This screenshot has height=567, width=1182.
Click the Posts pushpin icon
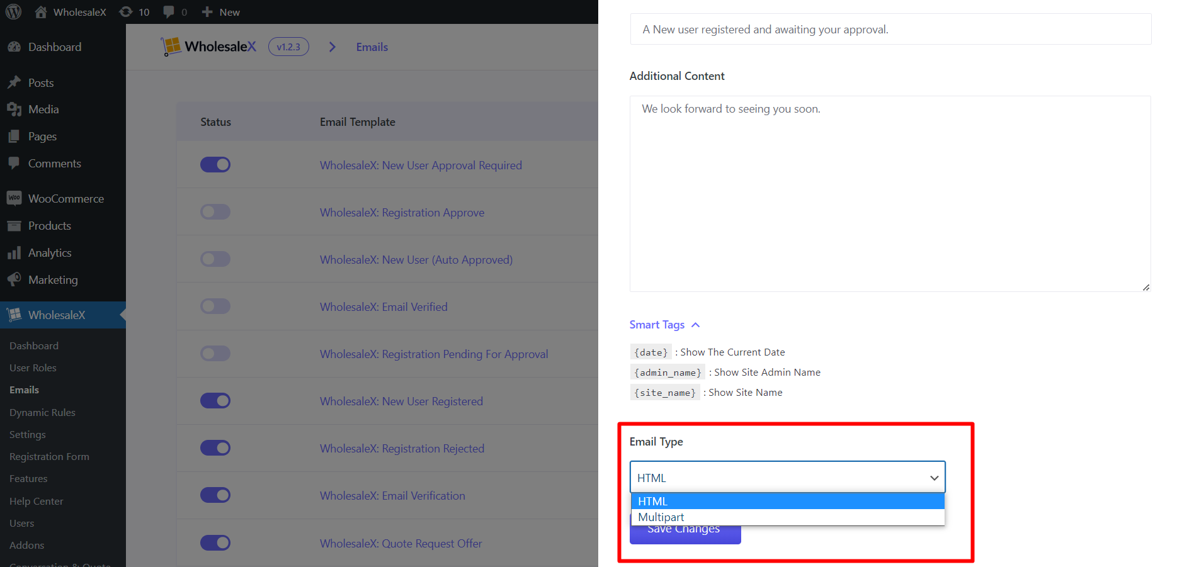click(x=14, y=82)
